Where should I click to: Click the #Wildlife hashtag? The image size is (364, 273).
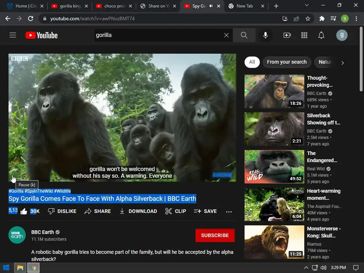[x=62, y=191]
